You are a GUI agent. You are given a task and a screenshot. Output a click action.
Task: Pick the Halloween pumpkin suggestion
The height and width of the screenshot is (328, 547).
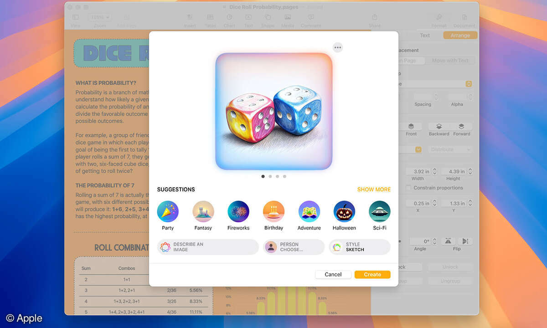[344, 211]
